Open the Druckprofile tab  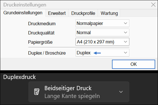tap(83, 13)
